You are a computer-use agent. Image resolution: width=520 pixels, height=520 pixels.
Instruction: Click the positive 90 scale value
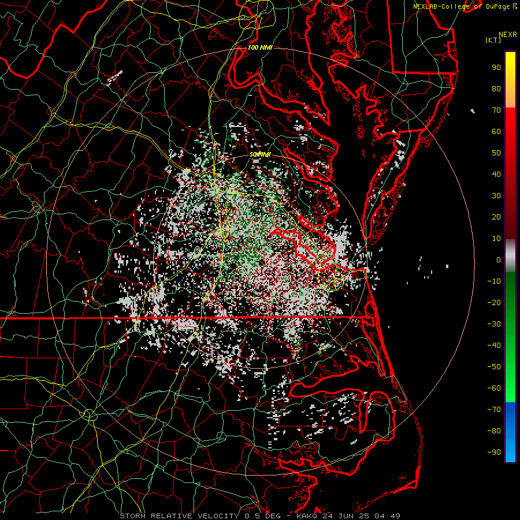496,68
